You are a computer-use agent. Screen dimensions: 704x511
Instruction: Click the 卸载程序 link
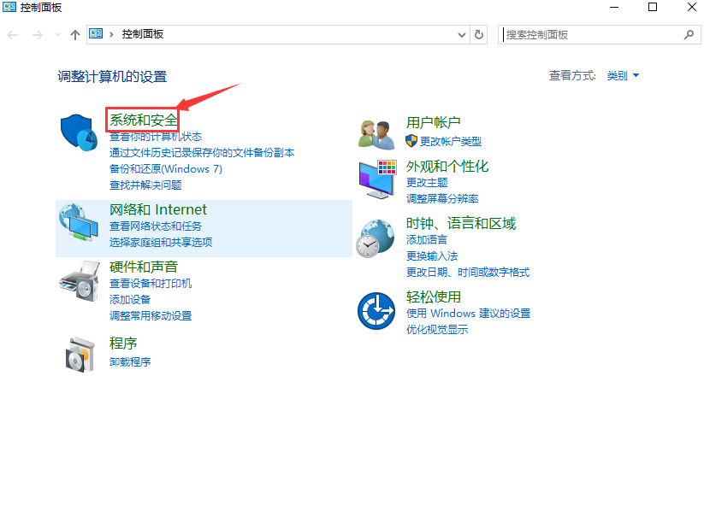pyautogui.click(x=130, y=361)
